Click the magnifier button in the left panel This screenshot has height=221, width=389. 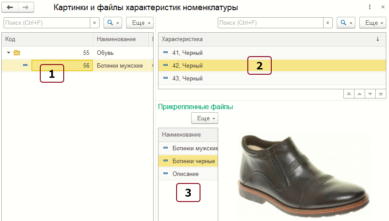tap(112, 23)
